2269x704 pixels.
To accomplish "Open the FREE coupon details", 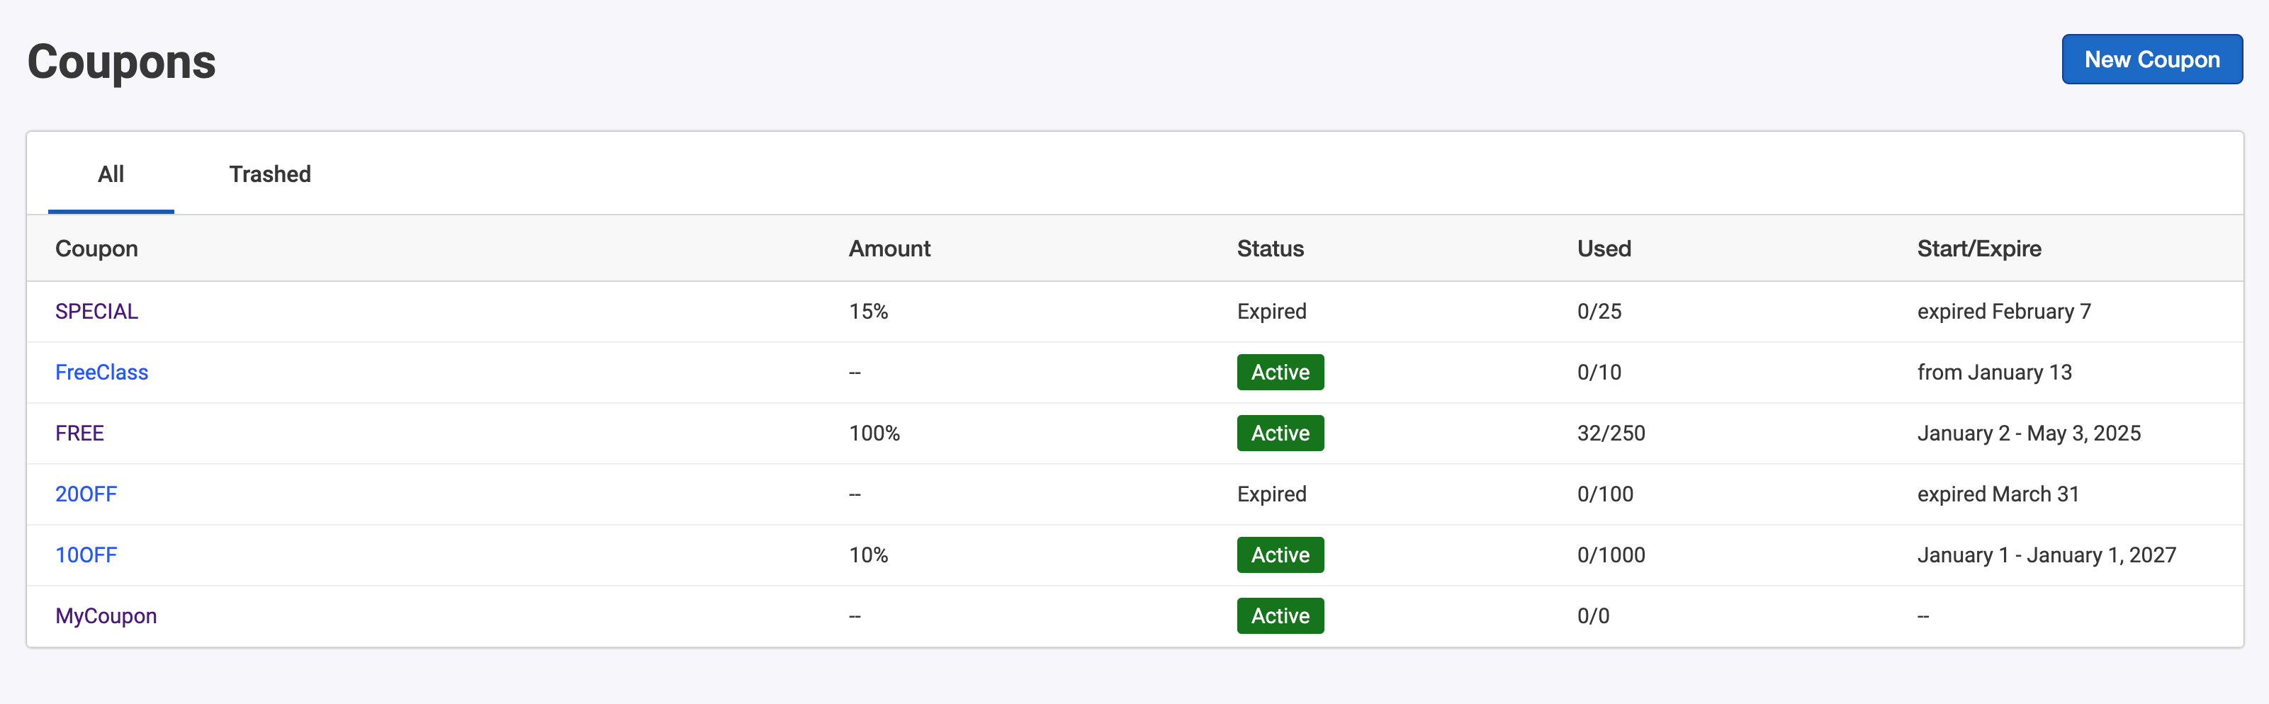I will click(x=79, y=433).
